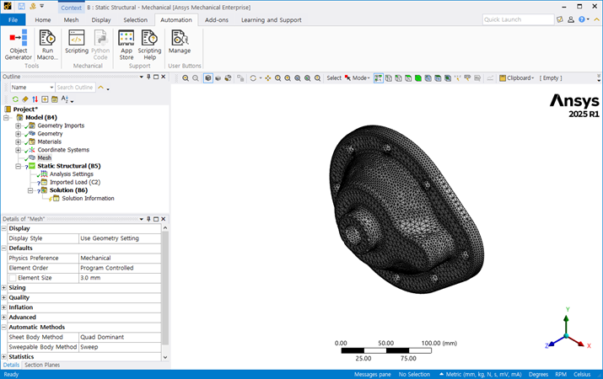The image size is (603, 379).
Task: Switch to the Home ribbon tab
Action: click(43, 20)
